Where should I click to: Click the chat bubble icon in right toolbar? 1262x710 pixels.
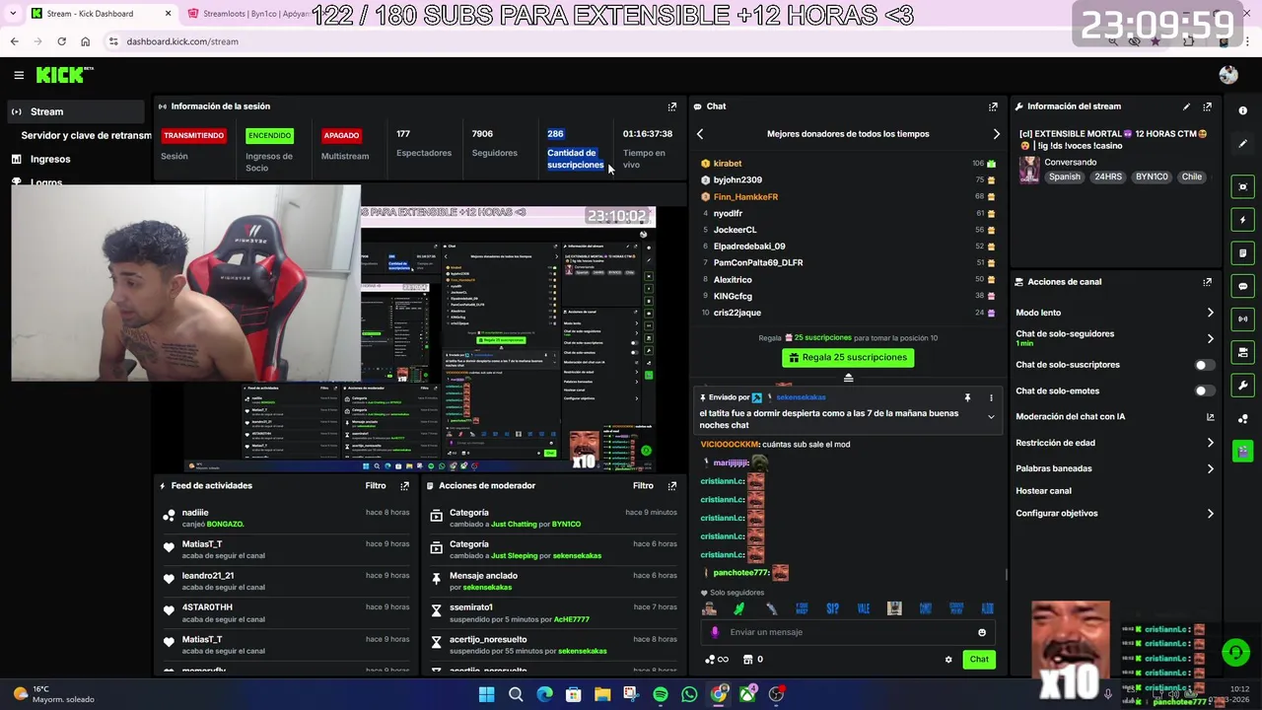pyautogui.click(x=1242, y=286)
